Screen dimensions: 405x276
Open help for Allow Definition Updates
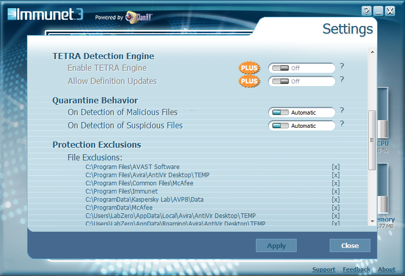pos(342,79)
